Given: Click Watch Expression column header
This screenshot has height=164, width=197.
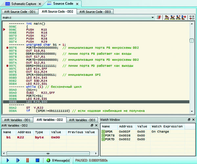Looking at the screenshot, I should click(167, 127).
